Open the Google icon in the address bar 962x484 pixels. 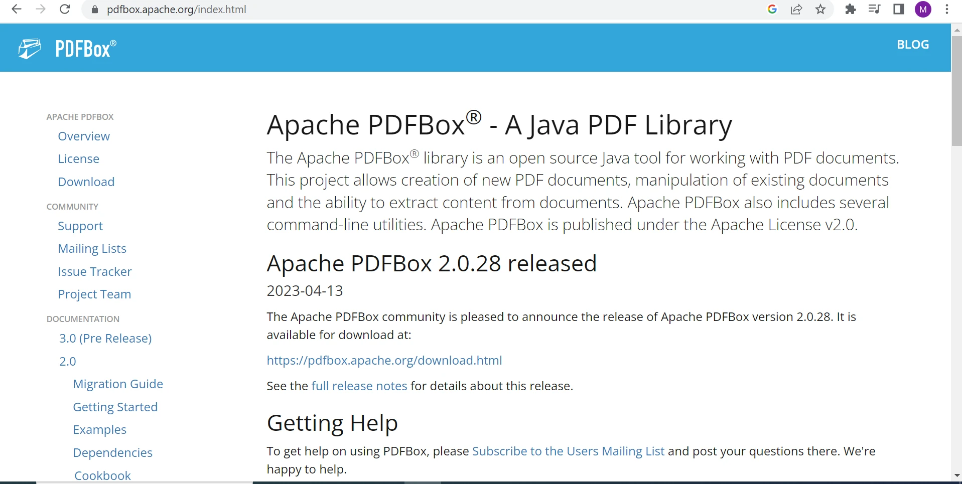pyautogui.click(x=772, y=9)
